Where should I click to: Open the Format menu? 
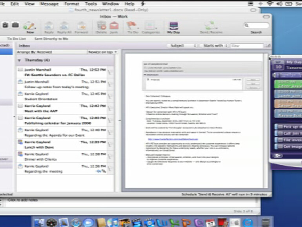point(72,4)
